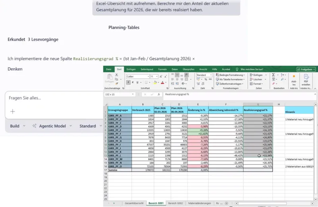Open the Bereich G002 sheet tab

click(176, 203)
